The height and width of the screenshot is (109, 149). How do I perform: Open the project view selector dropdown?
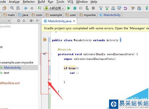pos(9,21)
